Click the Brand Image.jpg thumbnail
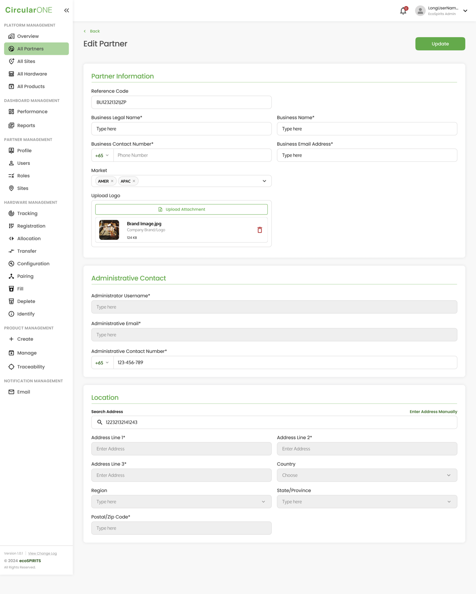The height and width of the screenshot is (594, 476). (109, 230)
